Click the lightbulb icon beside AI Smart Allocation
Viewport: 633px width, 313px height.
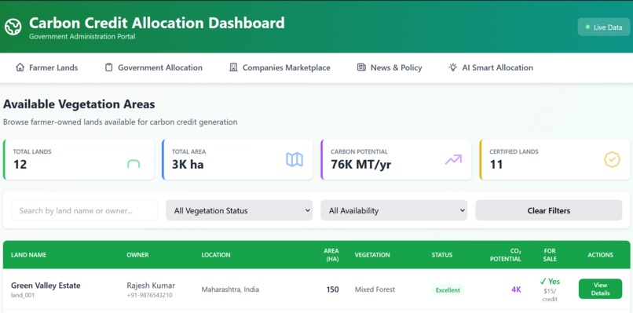point(453,67)
